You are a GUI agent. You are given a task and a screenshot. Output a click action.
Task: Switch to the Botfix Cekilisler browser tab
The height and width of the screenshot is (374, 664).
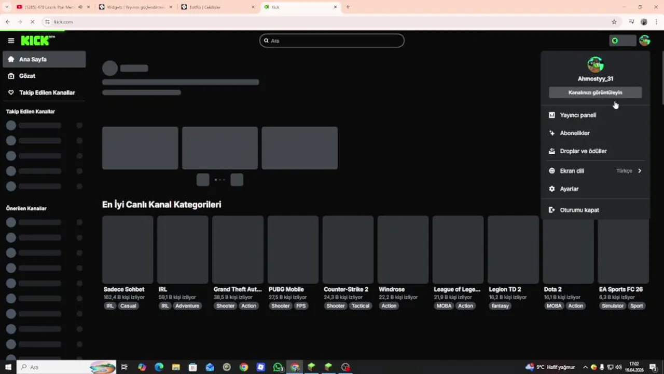click(x=218, y=7)
